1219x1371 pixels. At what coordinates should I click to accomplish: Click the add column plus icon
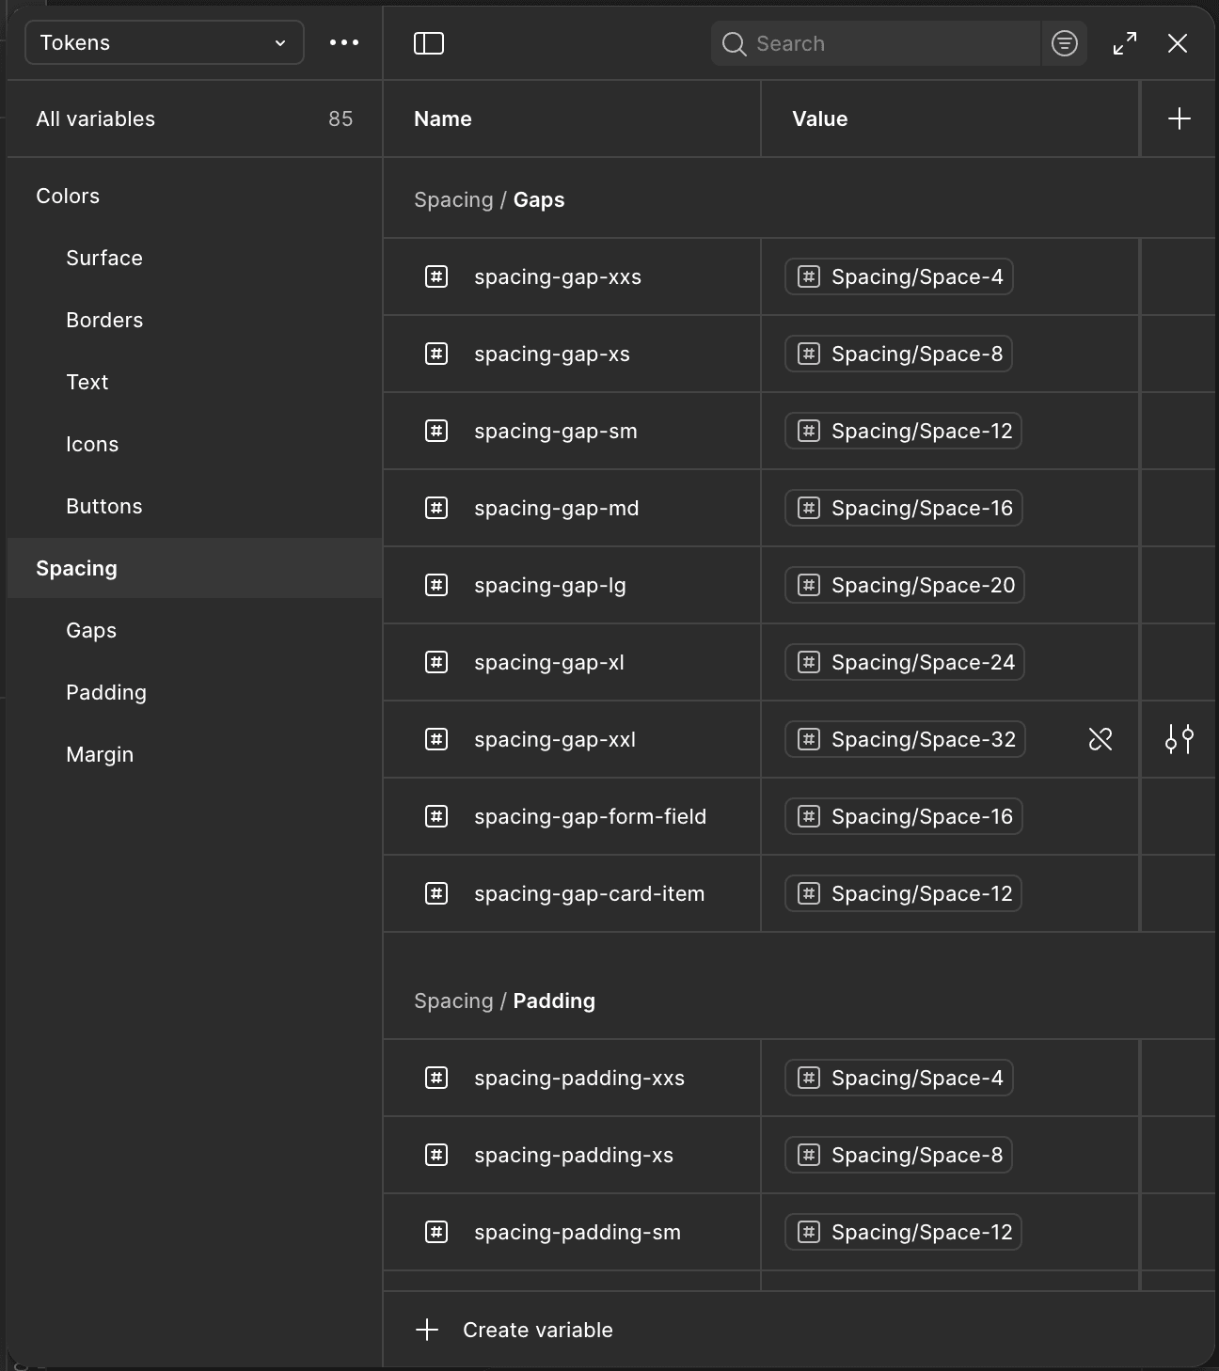[x=1179, y=118]
